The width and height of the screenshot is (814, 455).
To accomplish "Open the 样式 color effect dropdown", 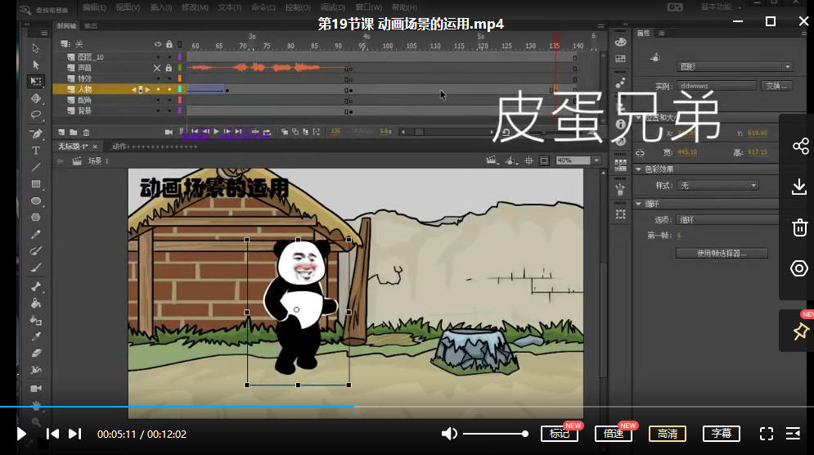I will point(718,186).
